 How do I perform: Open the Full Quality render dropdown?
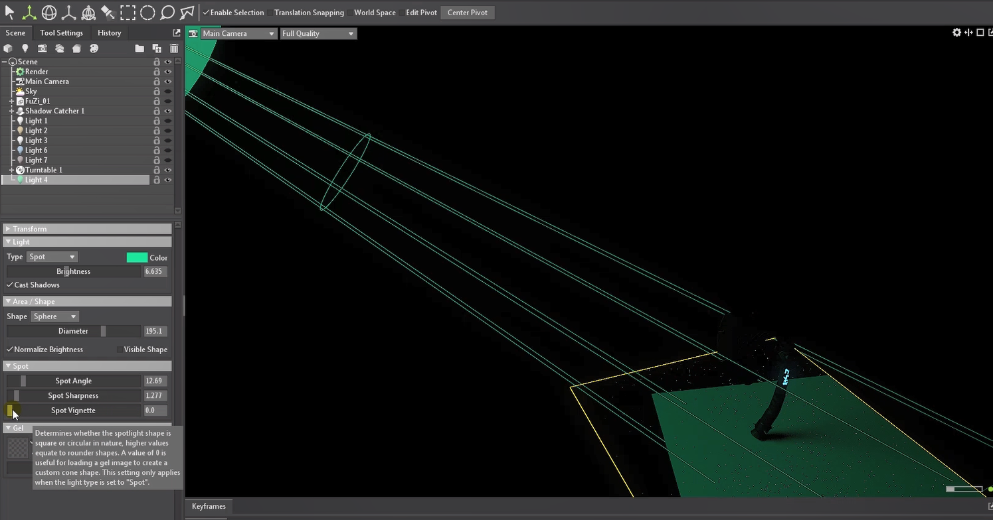click(x=318, y=33)
